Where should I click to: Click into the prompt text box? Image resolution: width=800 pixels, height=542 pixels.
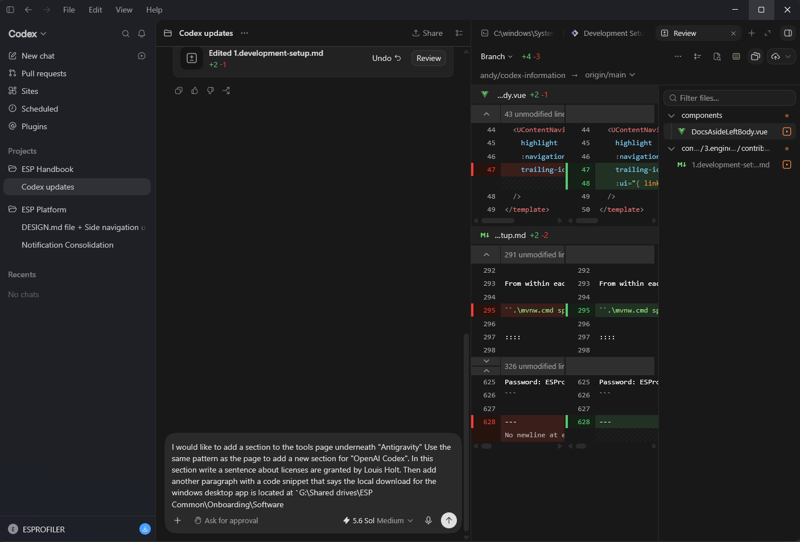(x=312, y=475)
